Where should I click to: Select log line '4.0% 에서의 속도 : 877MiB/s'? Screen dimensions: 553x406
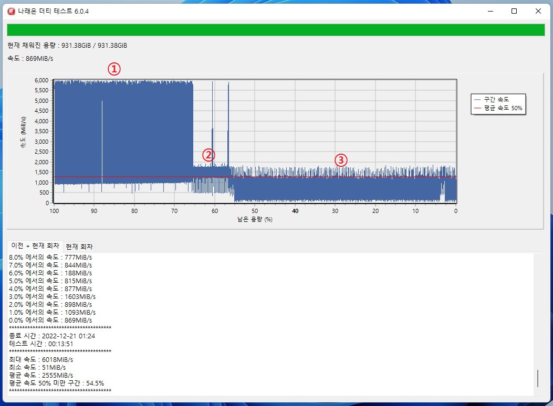50,289
